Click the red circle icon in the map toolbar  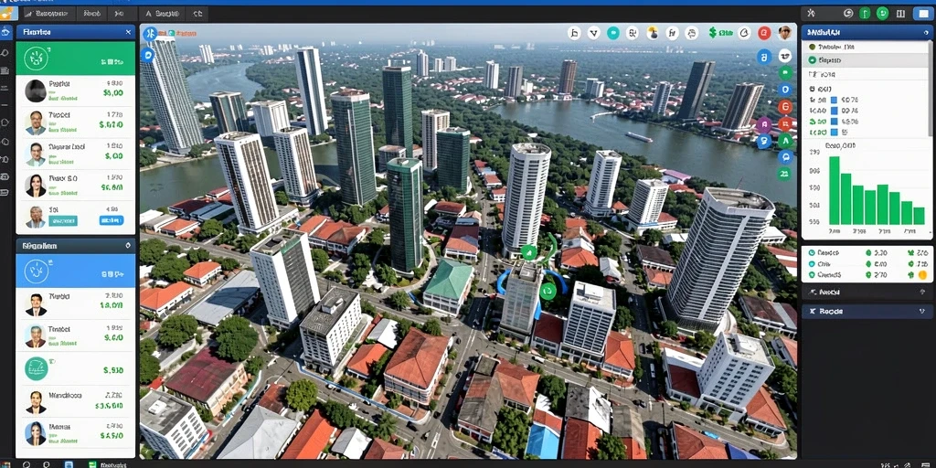[764, 34]
